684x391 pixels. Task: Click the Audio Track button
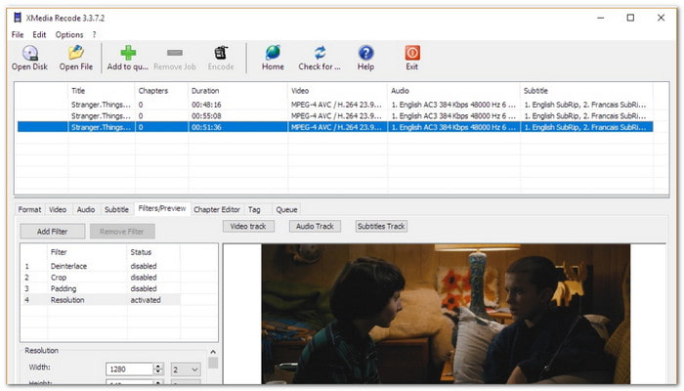click(x=315, y=226)
